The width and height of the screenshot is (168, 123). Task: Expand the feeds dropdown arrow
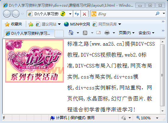[92, 33]
